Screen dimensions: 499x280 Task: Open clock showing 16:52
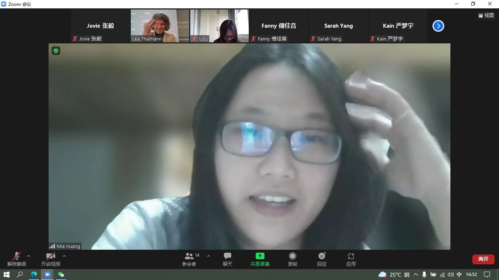472,275
